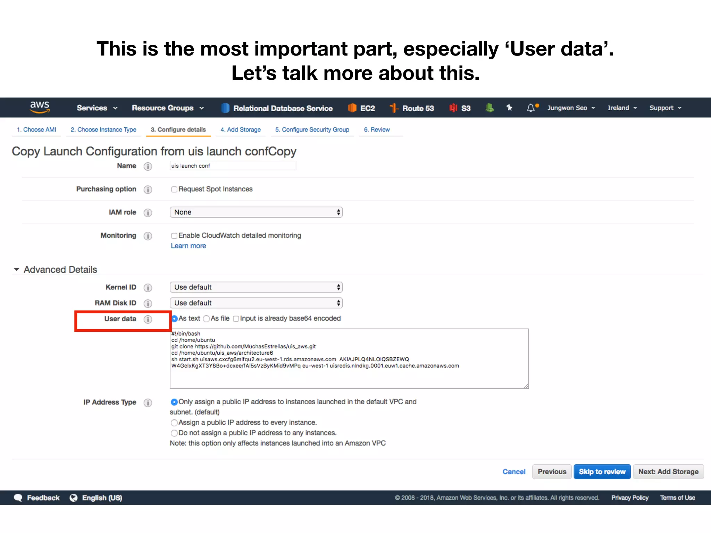This screenshot has width=711, height=533.
Task: Open the Privacy Policy link
Action: point(630,498)
